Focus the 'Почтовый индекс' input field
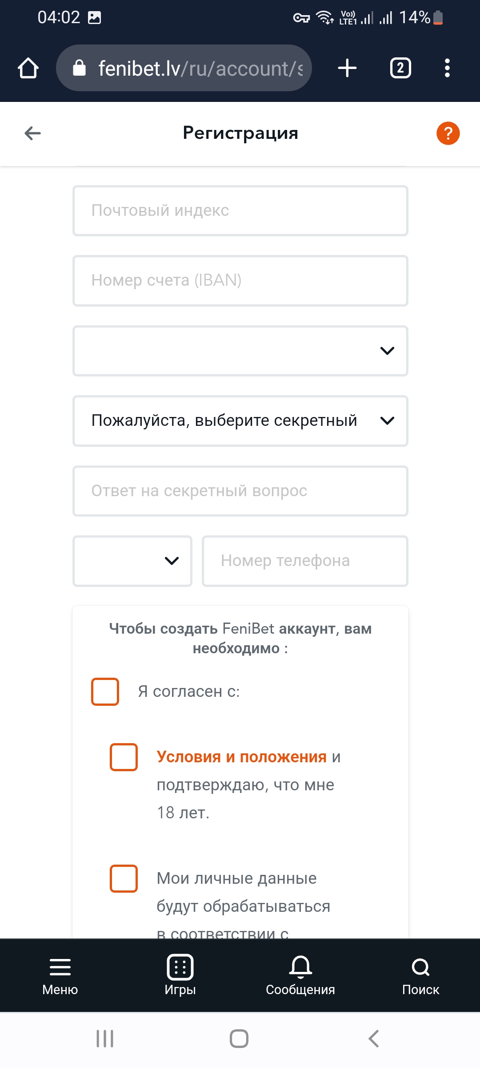The width and height of the screenshot is (480, 1068). 240,210
